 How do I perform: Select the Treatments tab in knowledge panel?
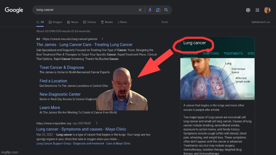click(233, 54)
